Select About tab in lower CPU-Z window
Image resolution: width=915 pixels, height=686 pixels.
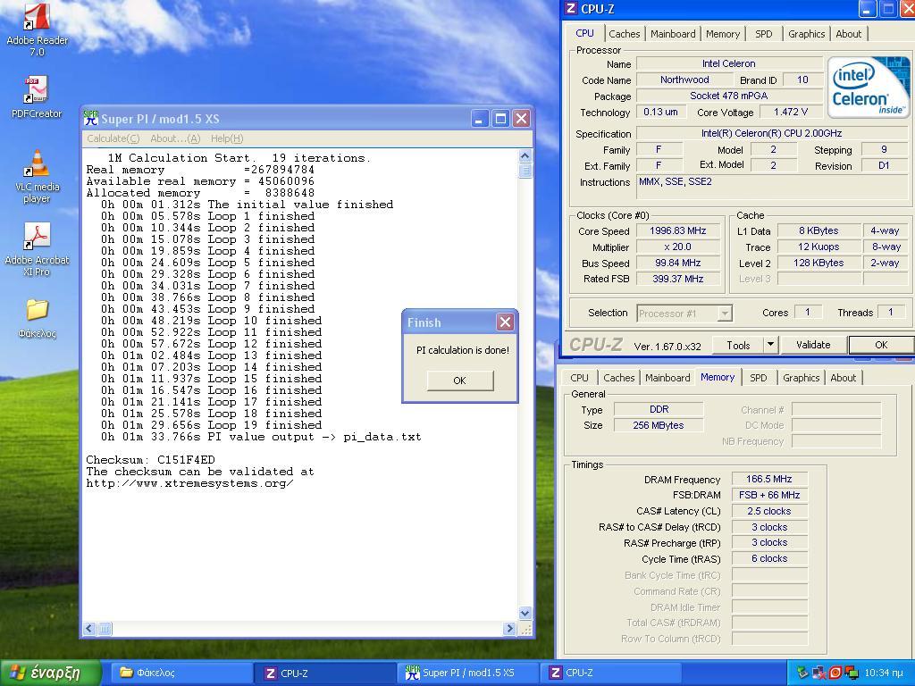tap(844, 378)
